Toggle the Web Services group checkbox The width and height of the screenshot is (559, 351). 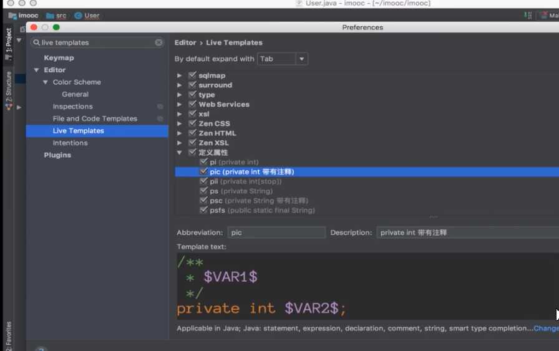point(193,104)
